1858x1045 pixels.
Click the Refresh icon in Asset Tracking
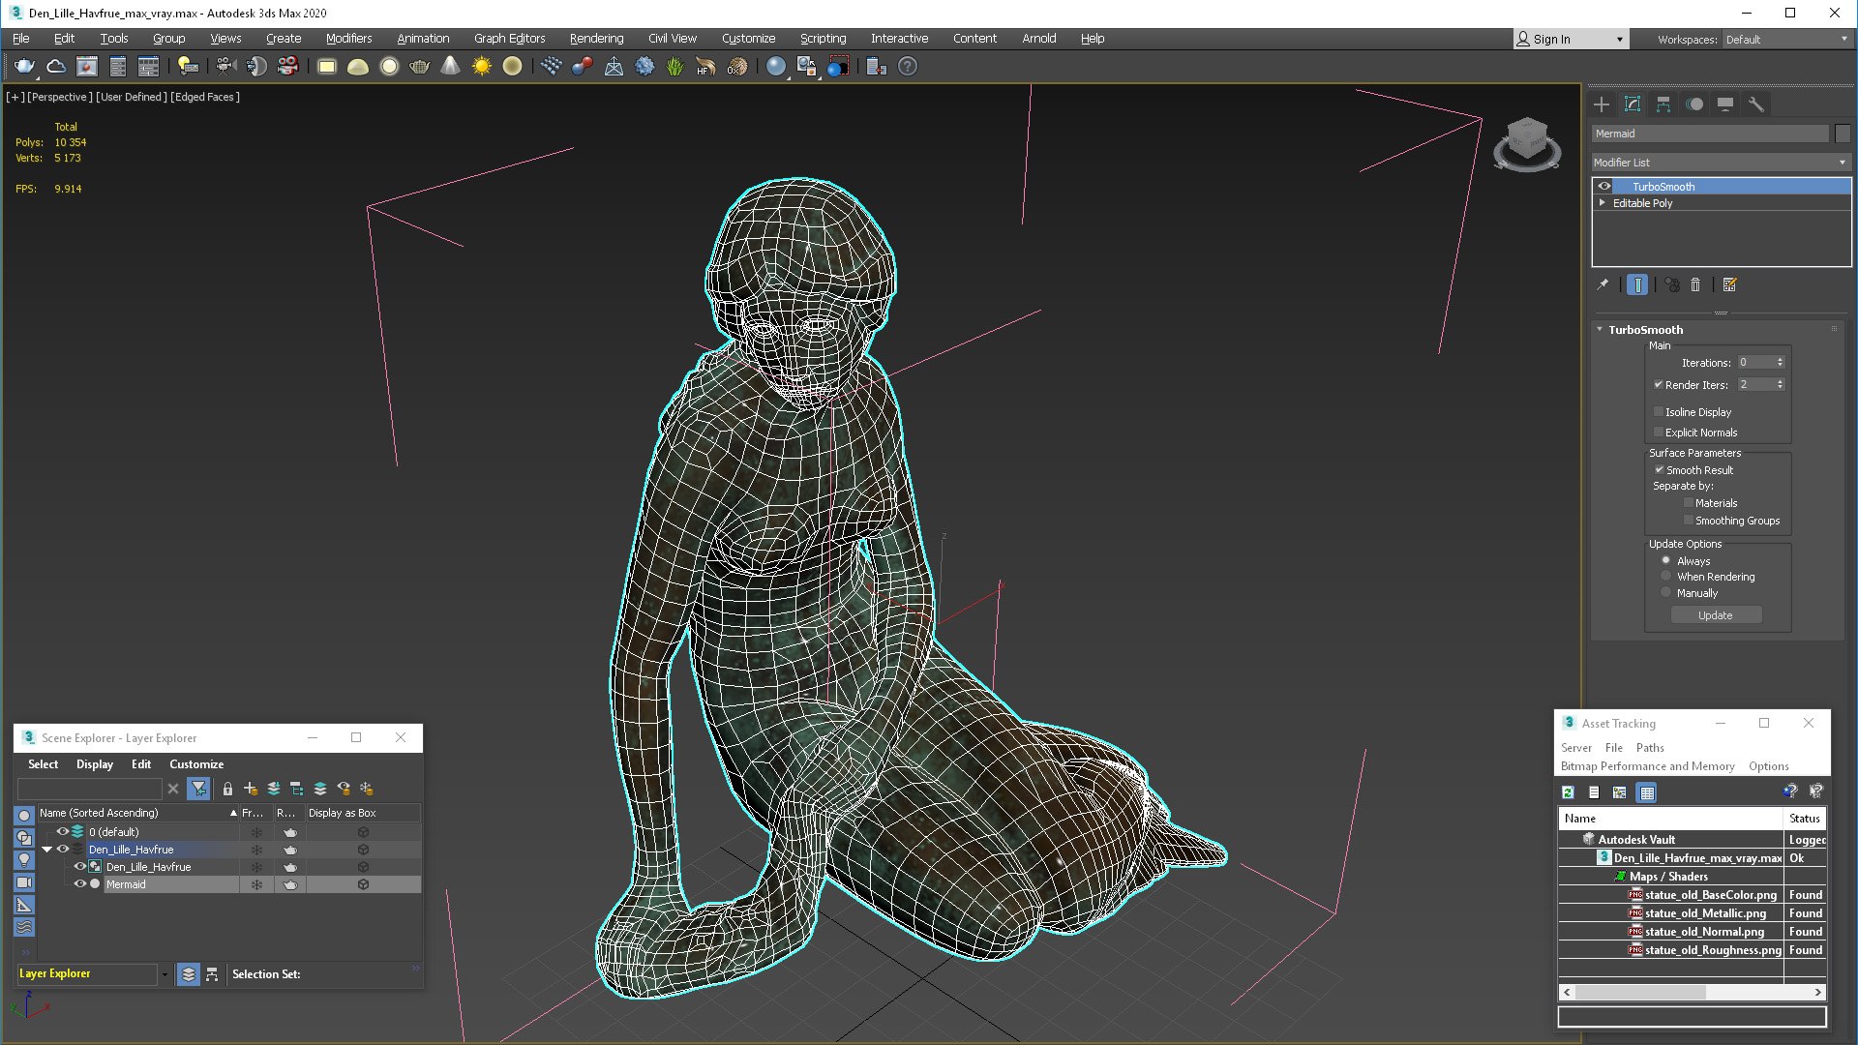coord(1568,792)
